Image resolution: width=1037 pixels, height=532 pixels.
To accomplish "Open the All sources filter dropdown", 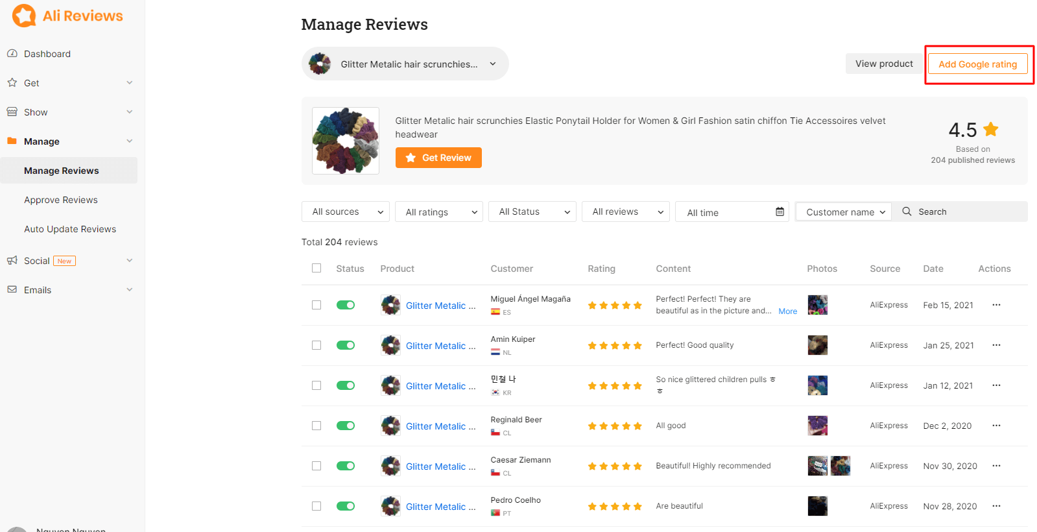I will click(346, 212).
